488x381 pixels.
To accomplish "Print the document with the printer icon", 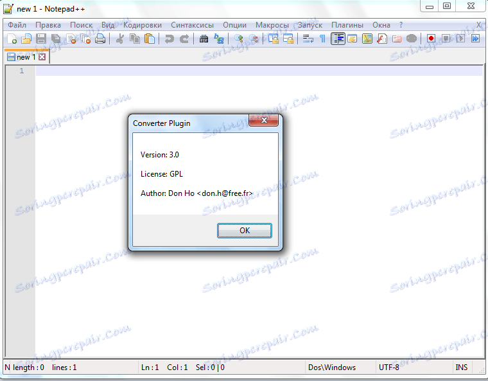I will pyautogui.click(x=100, y=39).
